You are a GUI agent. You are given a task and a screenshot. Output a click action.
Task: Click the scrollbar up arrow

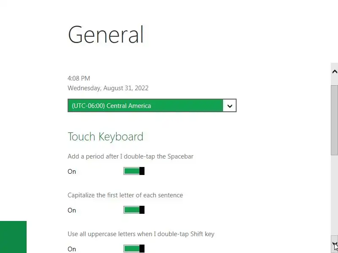click(x=334, y=71)
